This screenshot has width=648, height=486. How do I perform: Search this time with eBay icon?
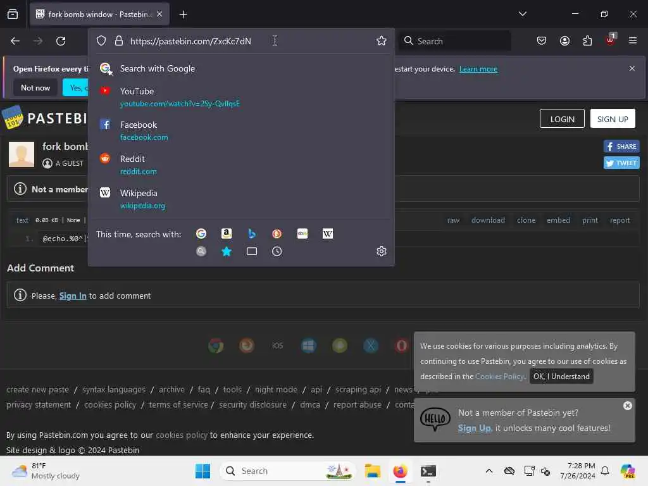tap(302, 234)
